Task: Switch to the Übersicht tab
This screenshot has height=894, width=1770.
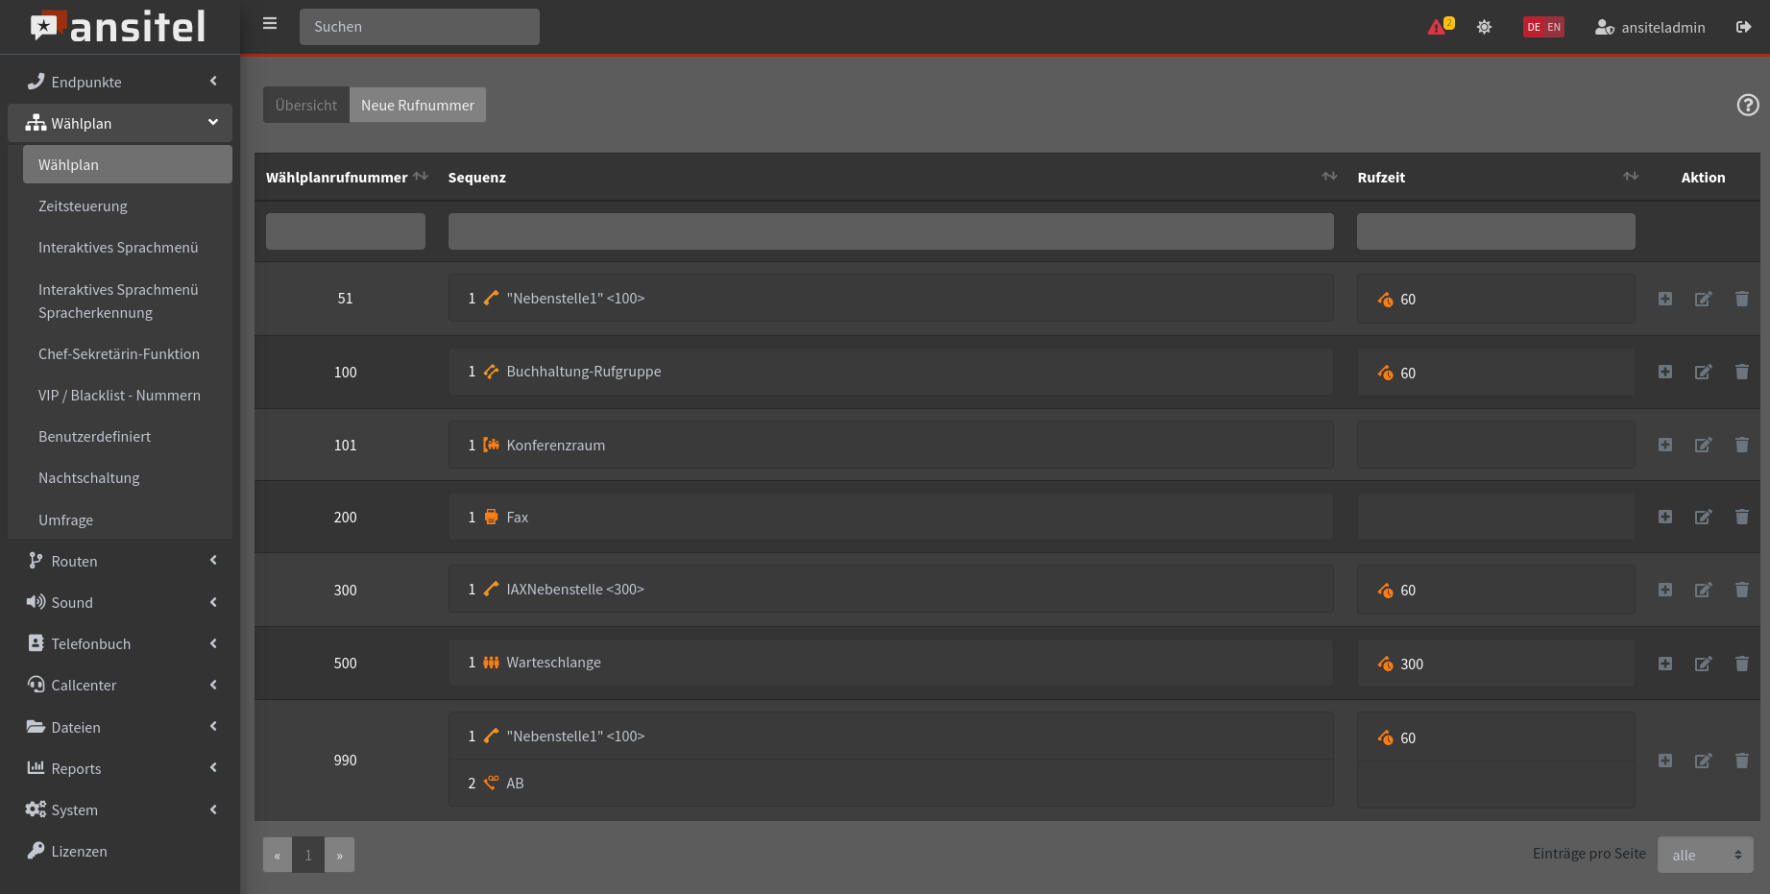Action: point(305,106)
